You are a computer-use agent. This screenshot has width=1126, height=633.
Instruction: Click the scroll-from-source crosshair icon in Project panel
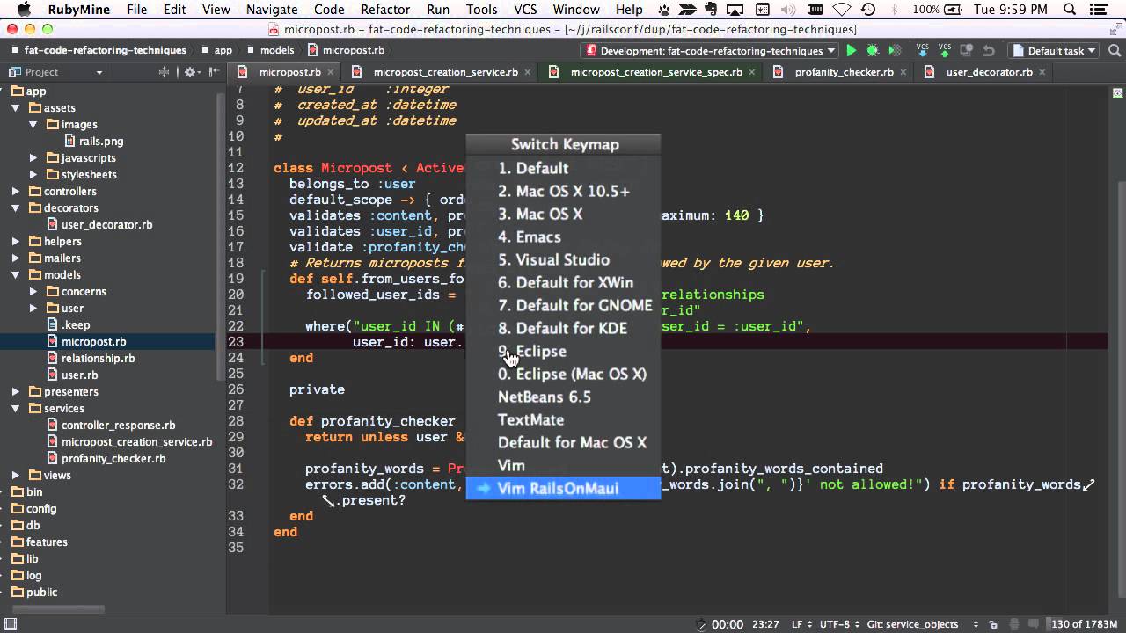point(164,72)
